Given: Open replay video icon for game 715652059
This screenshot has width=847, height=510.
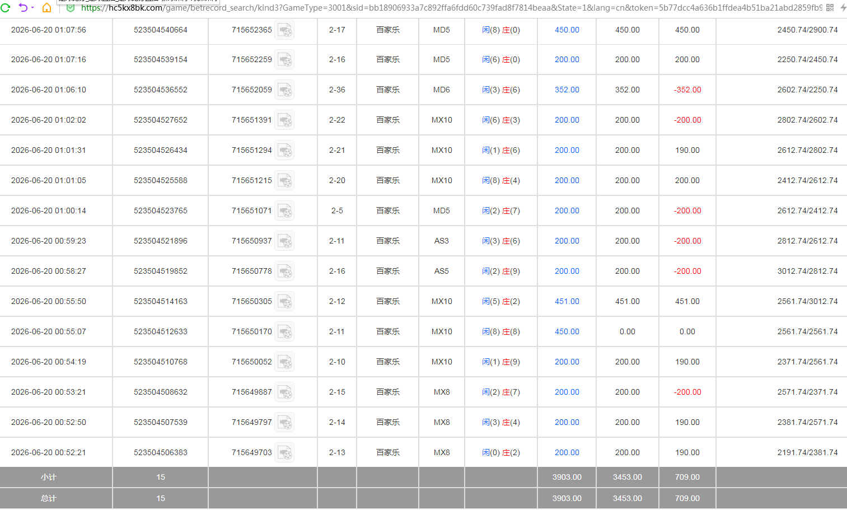Looking at the screenshot, I should pyautogui.click(x=285, y=90).
